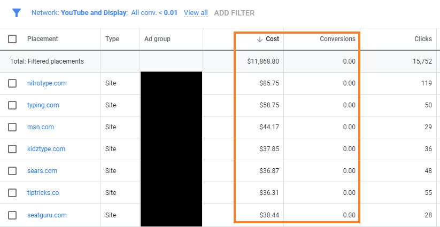Tick the select-all checkbox in header row

tap(13, 39)
